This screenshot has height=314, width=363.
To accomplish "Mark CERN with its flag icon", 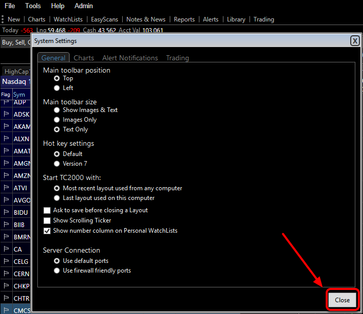I will [6, 274].
